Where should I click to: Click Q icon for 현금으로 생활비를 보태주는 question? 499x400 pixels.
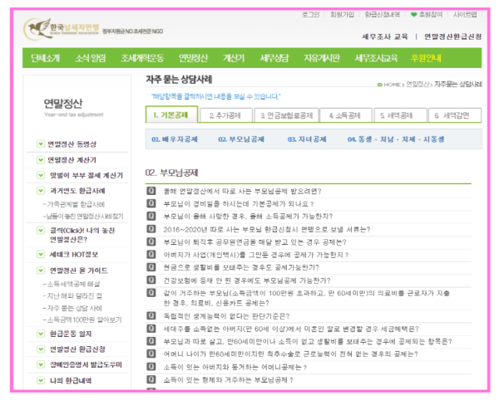click(x=151, y=267)
